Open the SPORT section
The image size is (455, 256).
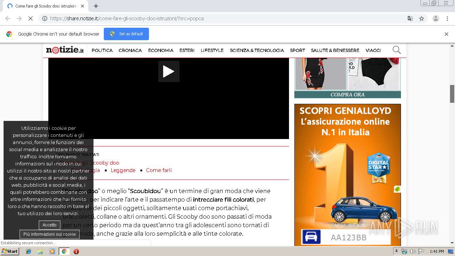[298, 50]
